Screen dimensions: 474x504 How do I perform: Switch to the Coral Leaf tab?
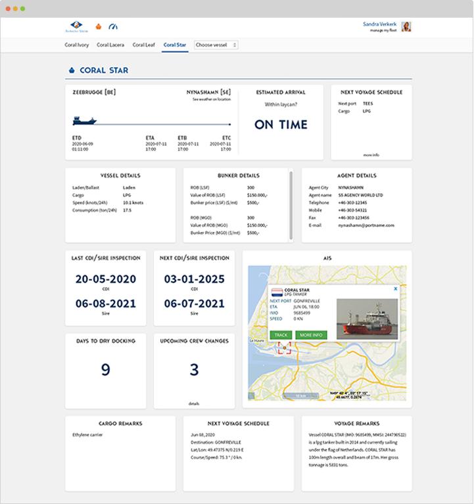click(x=144, y=45)
